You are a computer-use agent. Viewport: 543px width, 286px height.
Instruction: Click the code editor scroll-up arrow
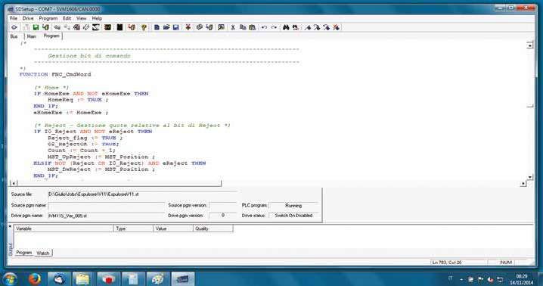pos(530,45)
